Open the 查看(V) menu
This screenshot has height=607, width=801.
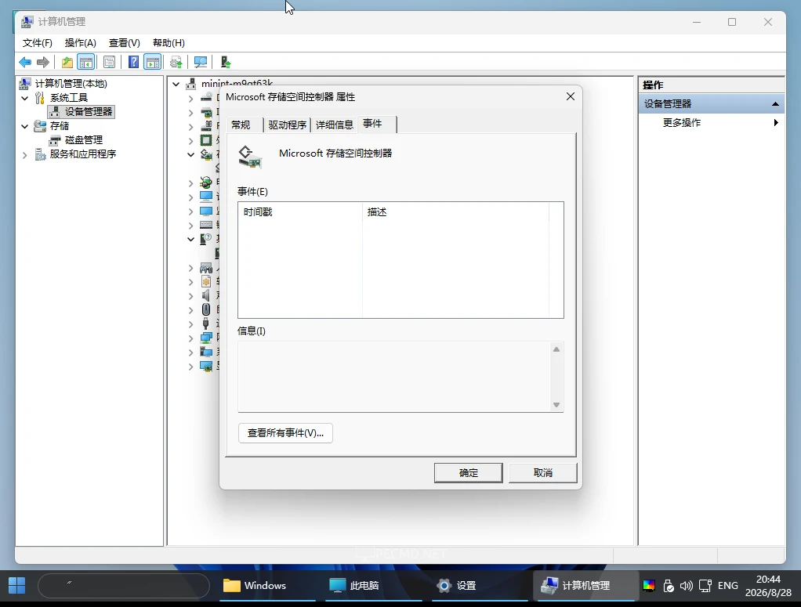pyautogui.click(x=124, y=43)
